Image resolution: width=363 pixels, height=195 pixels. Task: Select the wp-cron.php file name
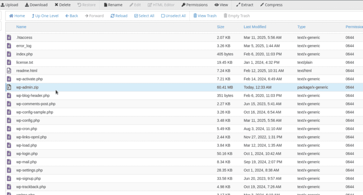[x=27, y=129]
